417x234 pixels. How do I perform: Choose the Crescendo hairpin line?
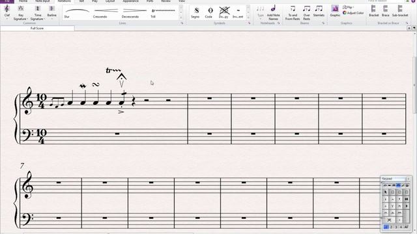click(x=106, y=12)
